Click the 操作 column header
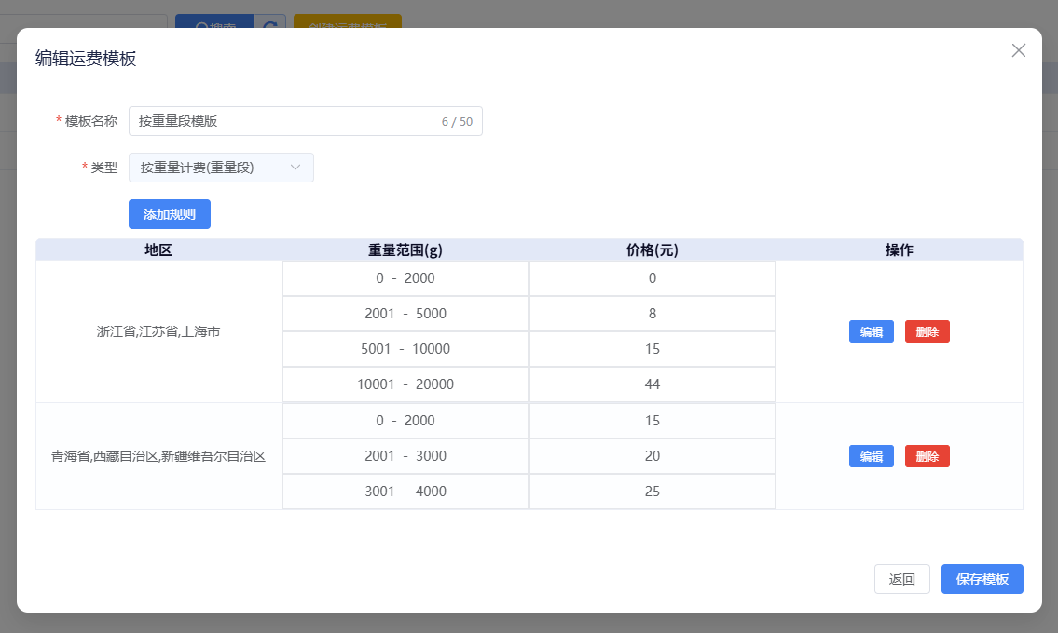The image size is (1058, 633). pyautogui.click(x=900, y=250)
